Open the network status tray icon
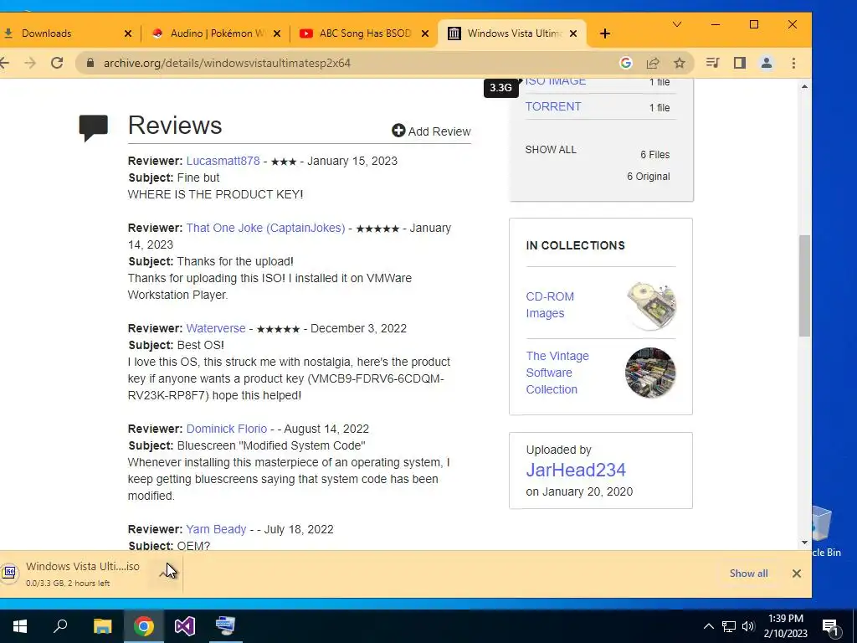 [729, 626]
